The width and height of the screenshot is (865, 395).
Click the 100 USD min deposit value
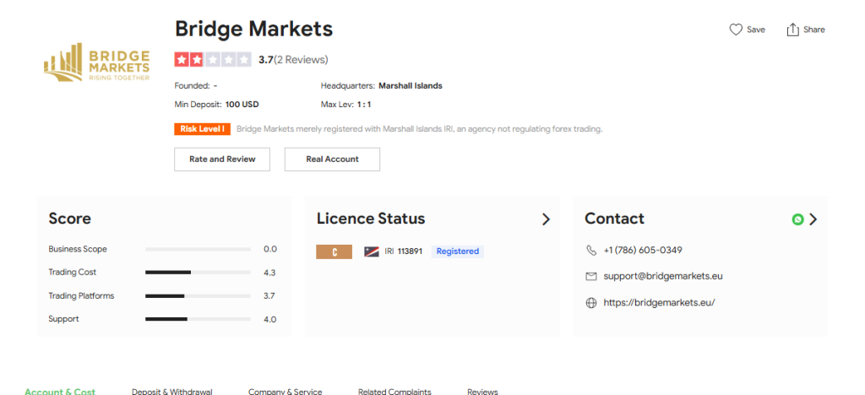click(242, 104)
